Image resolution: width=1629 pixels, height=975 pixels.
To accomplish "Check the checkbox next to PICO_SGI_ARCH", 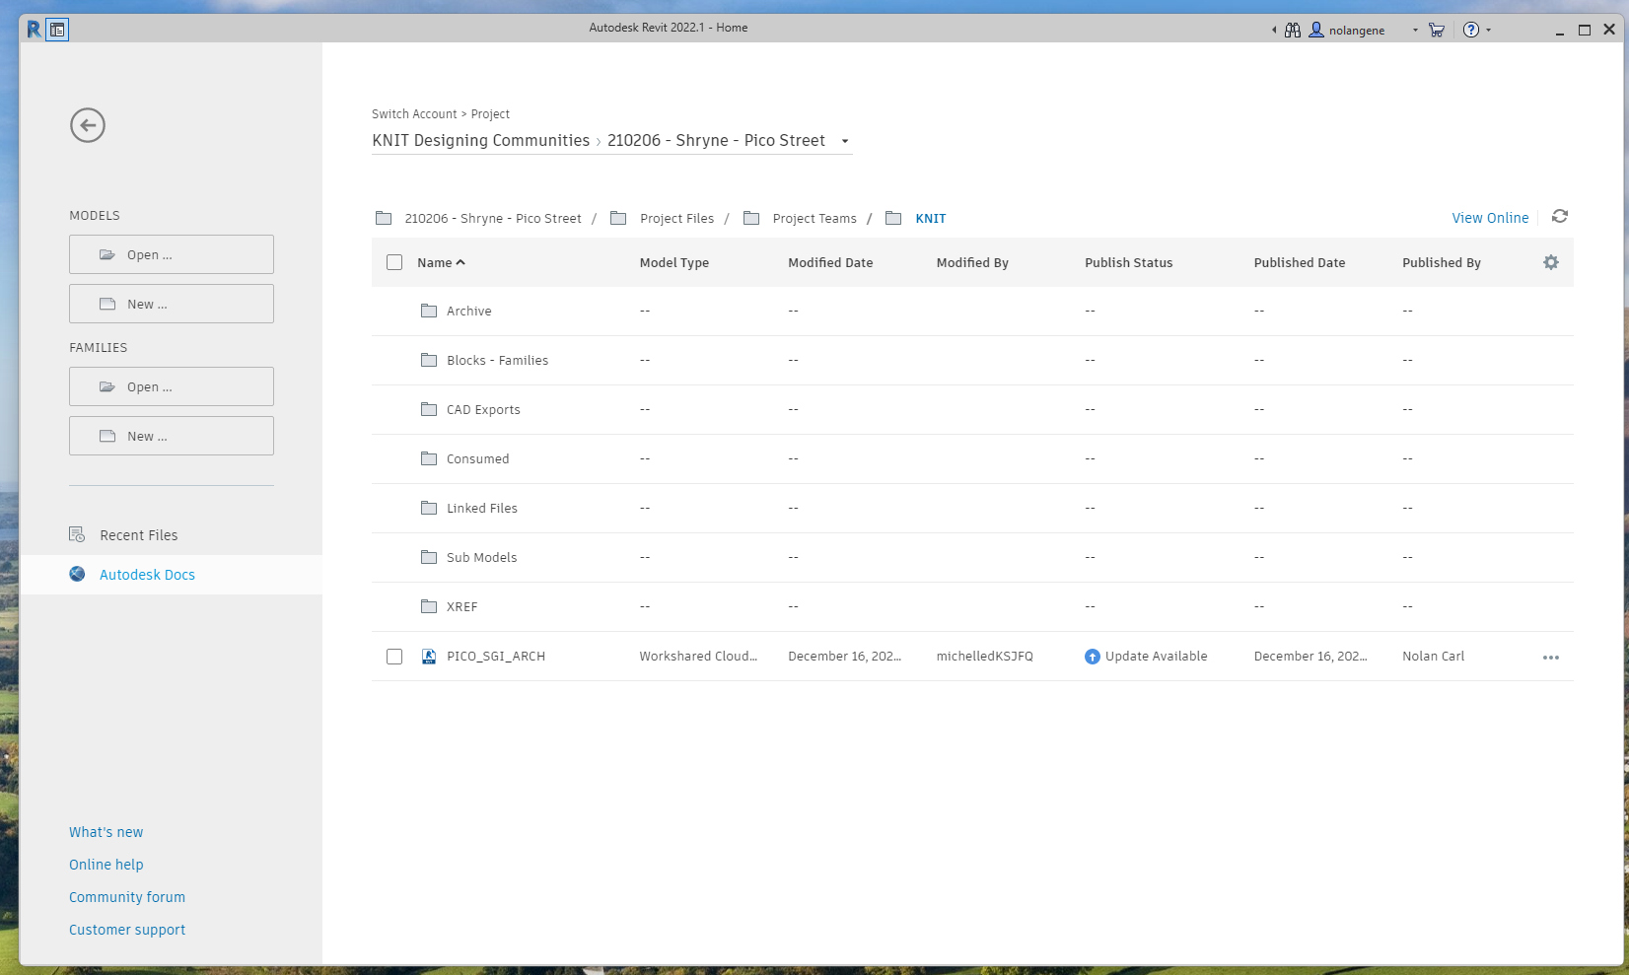I will [x=394, y=656].
